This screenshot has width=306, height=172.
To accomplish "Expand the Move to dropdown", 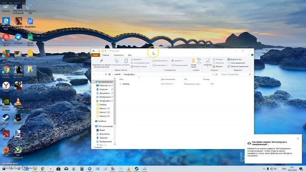I will [160, 61].
